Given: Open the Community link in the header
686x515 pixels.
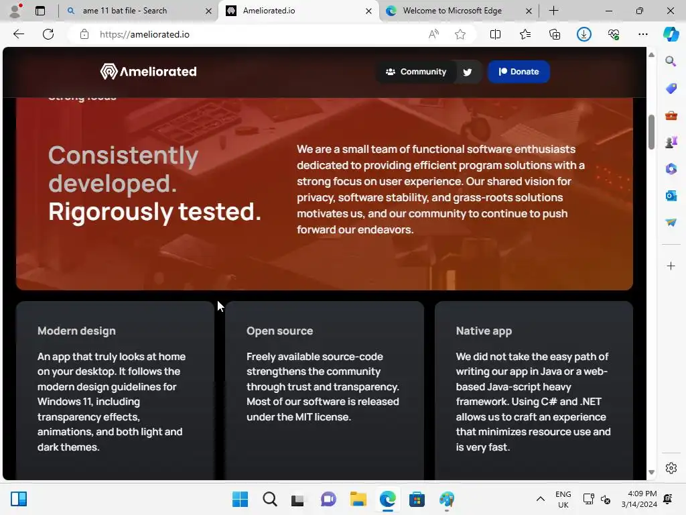Looking at the screenshot, I should click(x=415, y=72).
